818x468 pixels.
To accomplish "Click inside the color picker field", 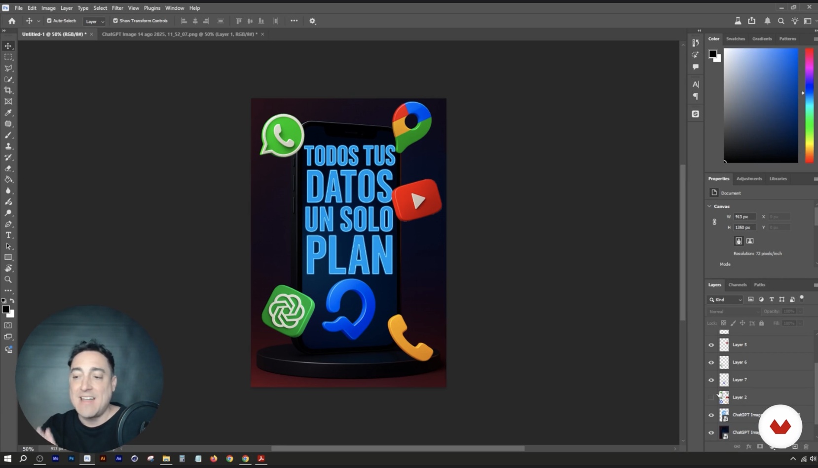I will pos(761,105).
